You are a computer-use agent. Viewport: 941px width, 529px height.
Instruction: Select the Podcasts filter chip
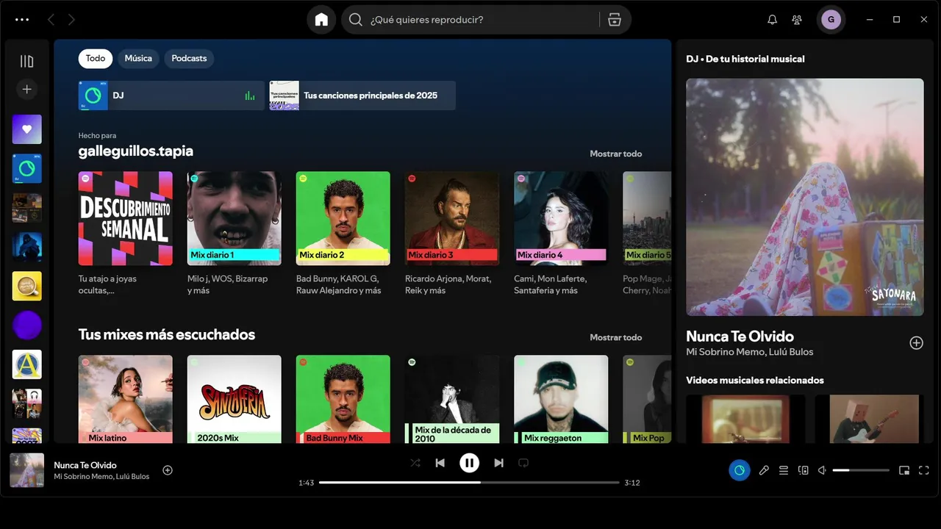(x=189, y=58)
